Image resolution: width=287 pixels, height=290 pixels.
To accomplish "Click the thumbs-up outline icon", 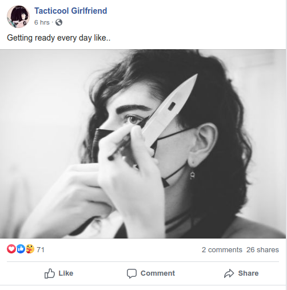I will (50, 273).
